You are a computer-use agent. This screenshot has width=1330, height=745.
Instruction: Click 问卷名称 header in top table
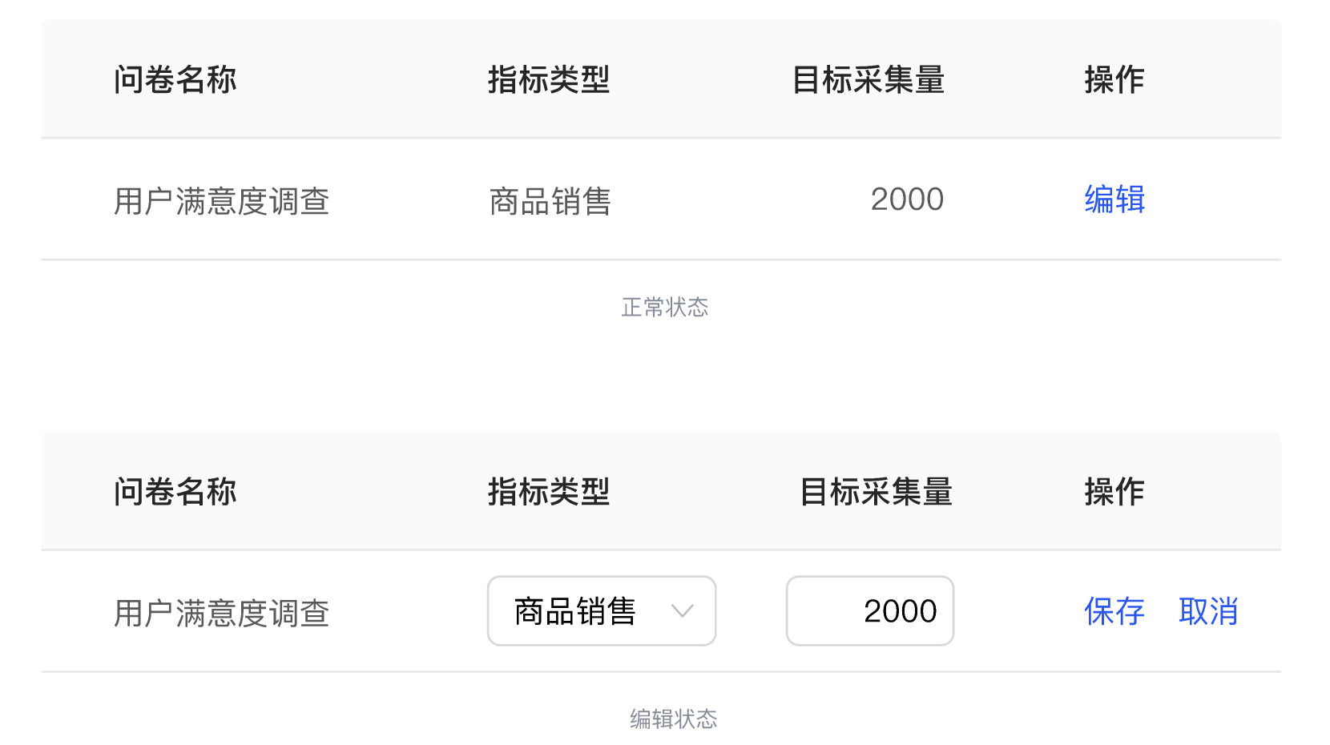pyautogui.click(x=175, y=80)
